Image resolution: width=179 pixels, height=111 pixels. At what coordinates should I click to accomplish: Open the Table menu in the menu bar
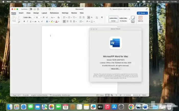[54, 2]
